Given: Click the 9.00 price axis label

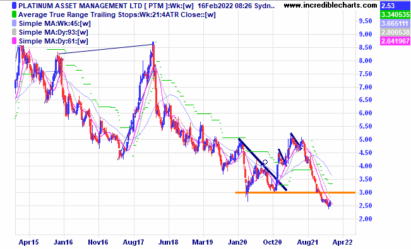Looking at the screenshot, I should click(366, 34).
